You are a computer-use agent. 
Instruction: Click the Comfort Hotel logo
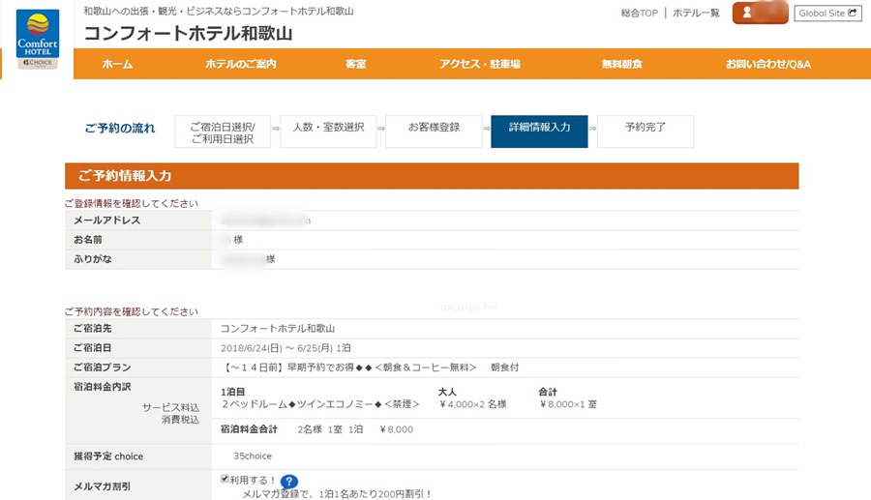pos(37,39)
